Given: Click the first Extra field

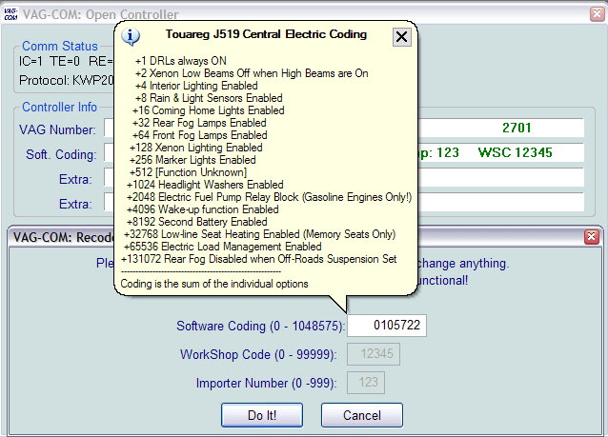Looking at the screenshot, I should (x=344, y=177).
